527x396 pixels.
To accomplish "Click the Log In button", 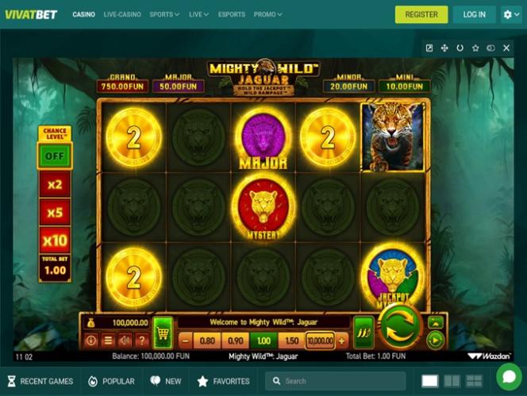I will pyautogui.click(x=475, y=14).
